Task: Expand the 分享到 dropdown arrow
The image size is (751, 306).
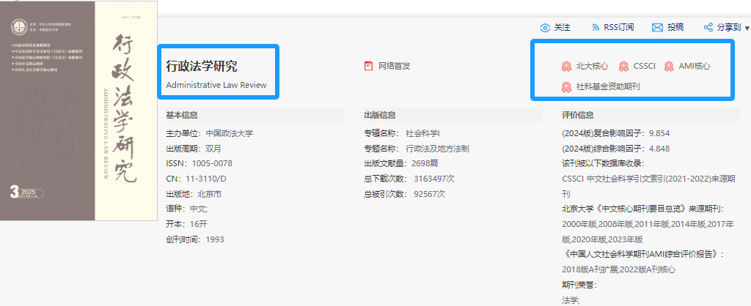Action: click(747, 29)
